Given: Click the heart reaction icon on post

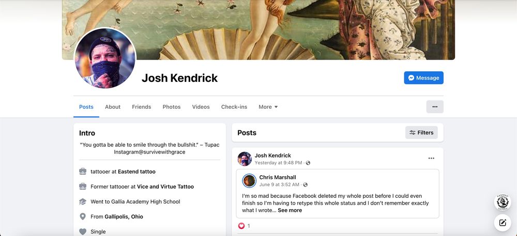Looking at the screenshot, I should [x=241, y=226].
